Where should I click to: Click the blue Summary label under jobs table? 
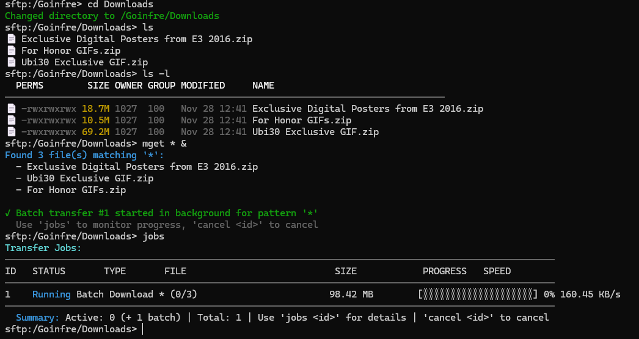(x=38, y=318)
